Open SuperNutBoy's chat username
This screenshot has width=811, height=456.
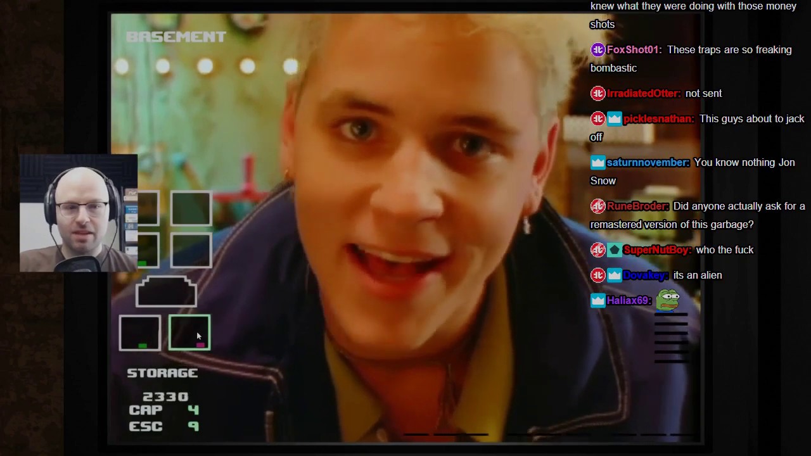coord(657,250)
